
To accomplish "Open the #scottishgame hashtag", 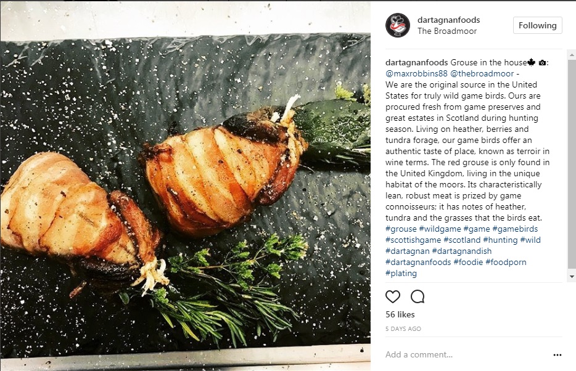I will (413, 240).
